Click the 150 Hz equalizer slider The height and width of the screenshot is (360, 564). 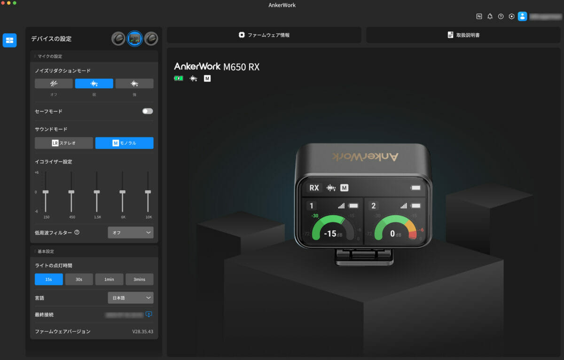coord(46,192)
